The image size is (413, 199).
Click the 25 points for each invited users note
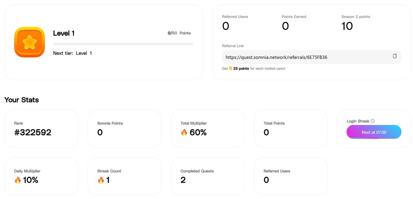(254, 68)
